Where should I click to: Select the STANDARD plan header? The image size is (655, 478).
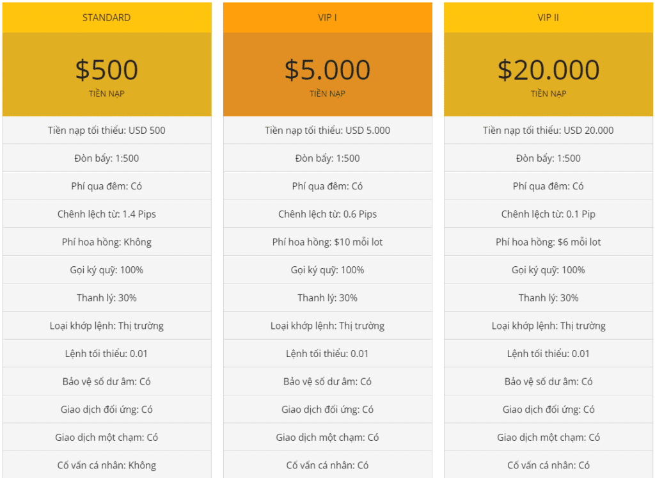pyautogui.click(x=106, y=18)
